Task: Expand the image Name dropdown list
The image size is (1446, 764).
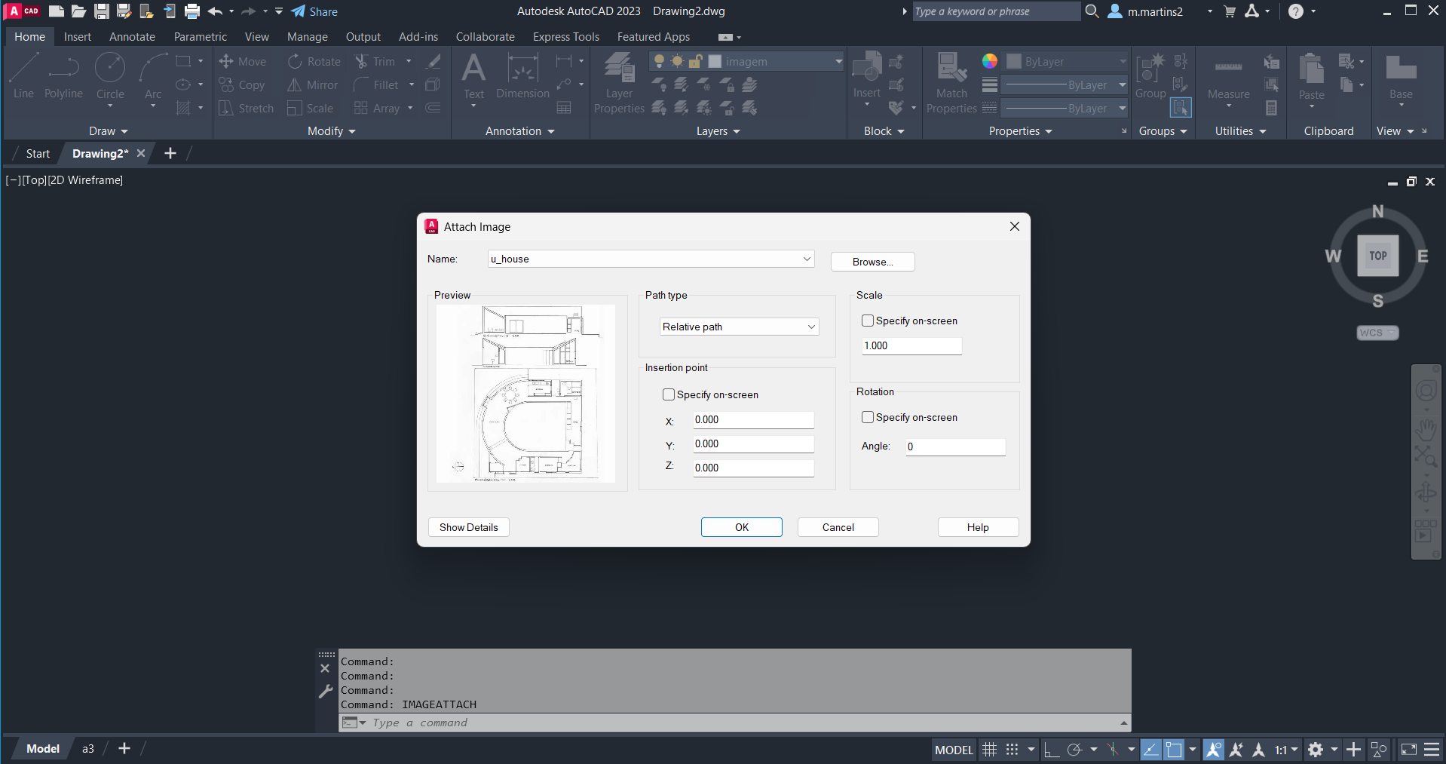Action: click(x=807, y=259)
